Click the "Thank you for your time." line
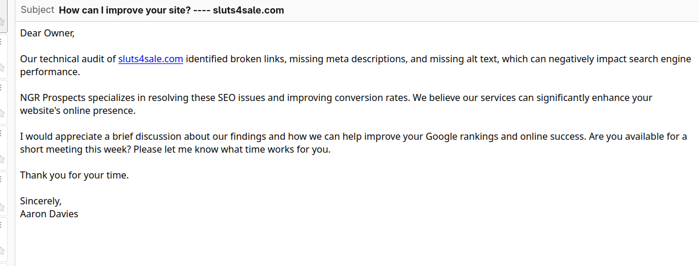The height and width of the screenshot is (266, 699). tap(74, 175)
